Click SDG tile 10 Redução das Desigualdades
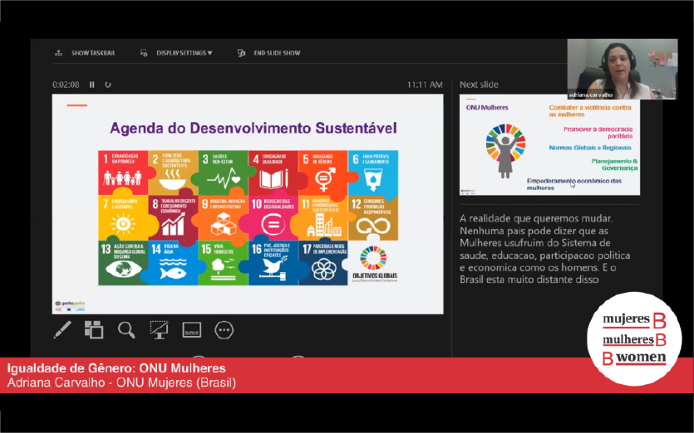The image size is (694, 433). pos(273,218)
